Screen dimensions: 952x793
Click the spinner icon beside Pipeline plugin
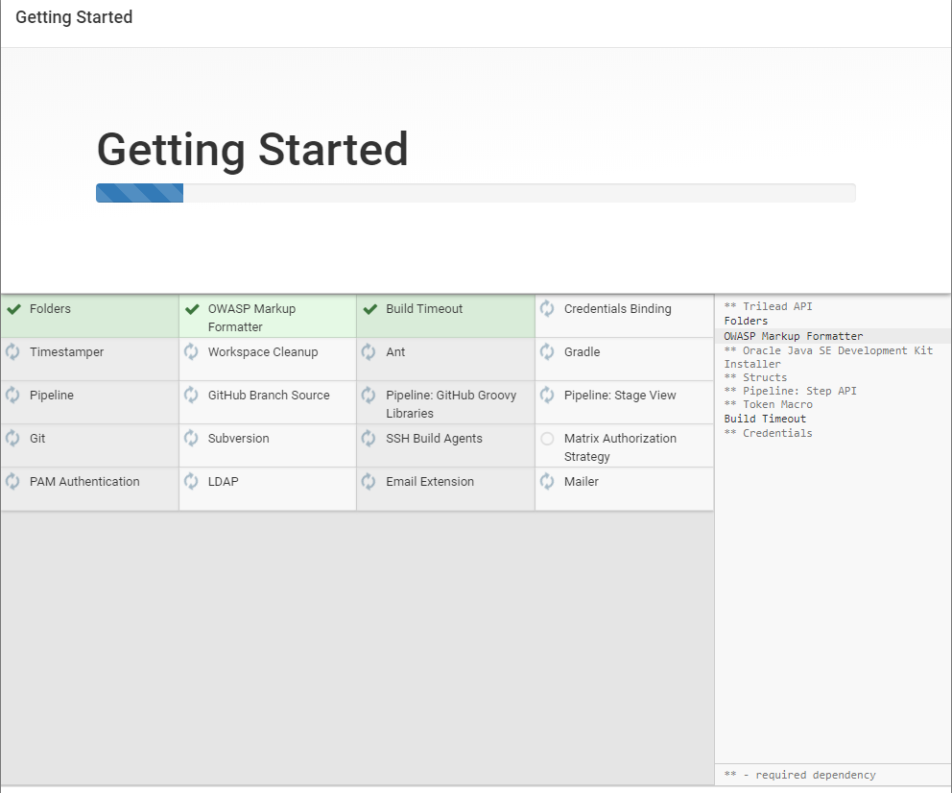coord(12,395)
